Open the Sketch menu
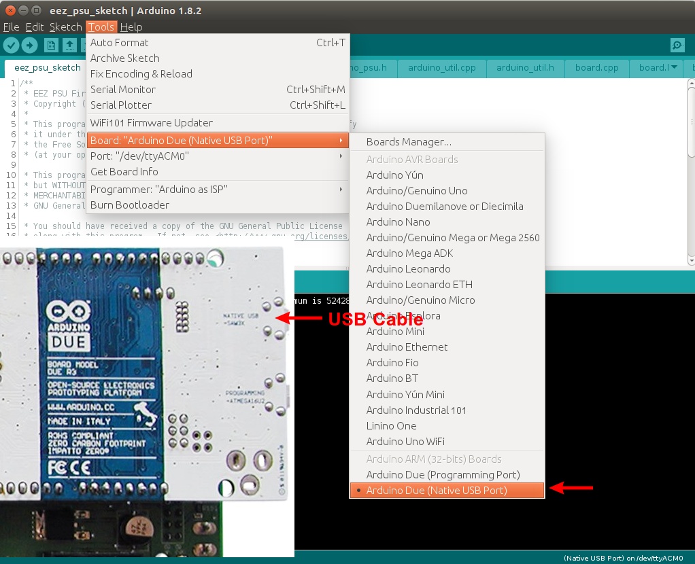The width and height of the screenshot is (695, 564). pos(65,27)
